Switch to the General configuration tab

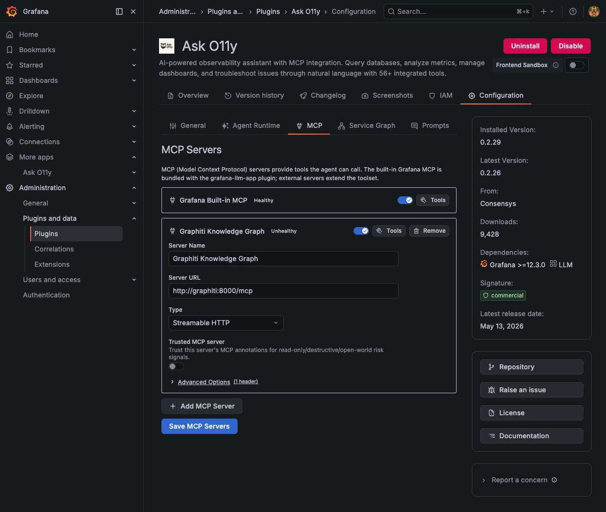[187, 125]
